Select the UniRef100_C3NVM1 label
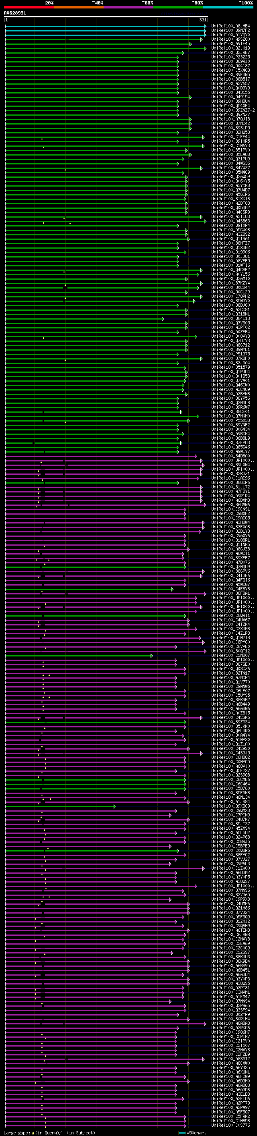257x1136 pixels. [230, 992]
